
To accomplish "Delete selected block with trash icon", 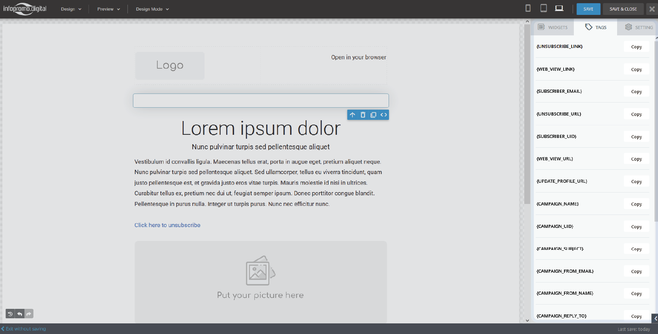I will pyautogui.click(x=363, y=115).
